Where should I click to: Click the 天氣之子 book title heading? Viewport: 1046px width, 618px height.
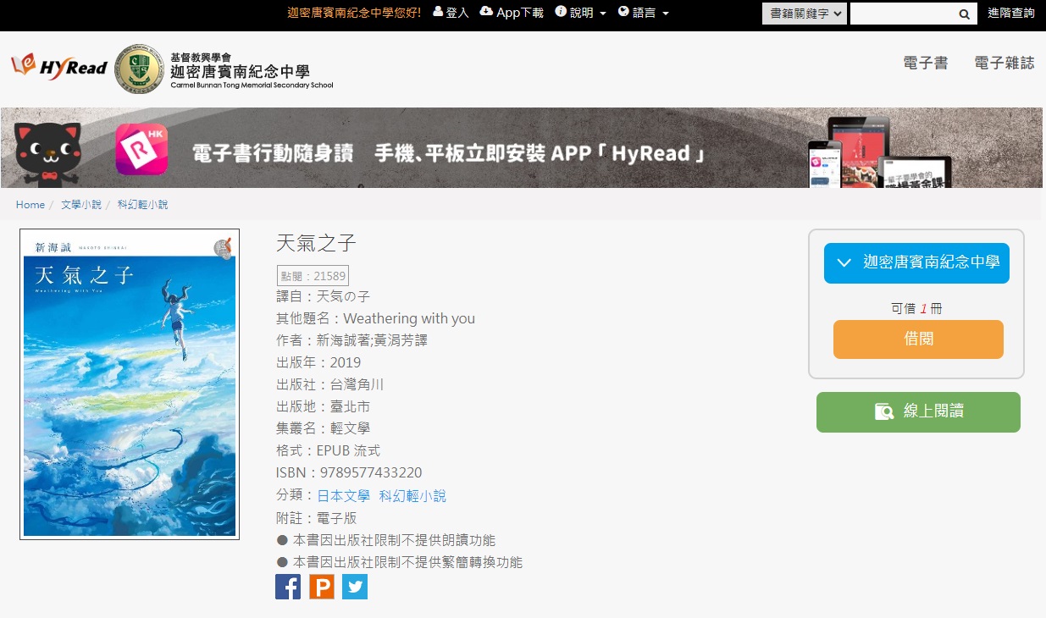click(317, 244)
